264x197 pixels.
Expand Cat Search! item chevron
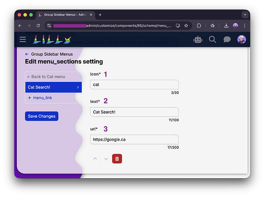point(78,87)
